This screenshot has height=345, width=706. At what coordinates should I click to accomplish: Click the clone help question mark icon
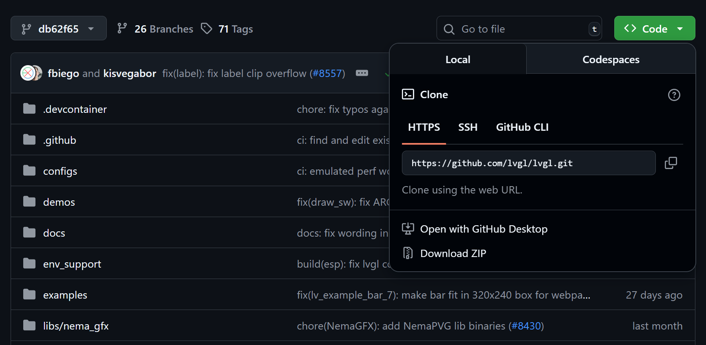(x=674, y=95)
